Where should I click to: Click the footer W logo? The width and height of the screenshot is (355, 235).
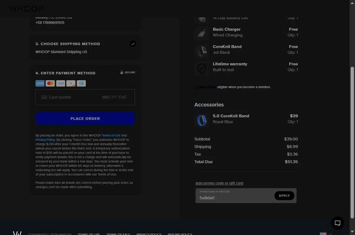[17, 233]
